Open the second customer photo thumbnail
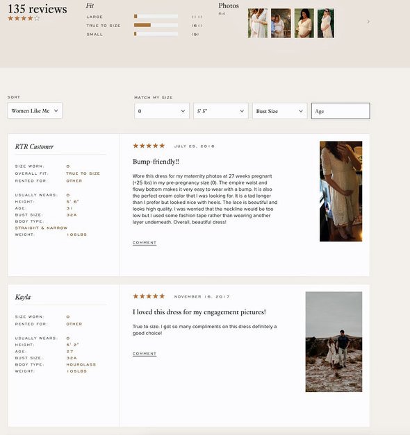 (281, 23)
